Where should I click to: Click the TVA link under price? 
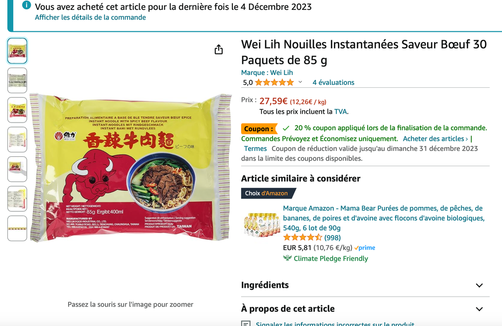click(x=341, y=112)
